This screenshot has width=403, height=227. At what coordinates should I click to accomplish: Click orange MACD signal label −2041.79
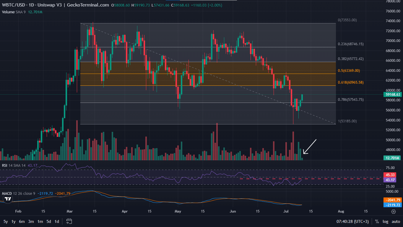tap(392, 200)
